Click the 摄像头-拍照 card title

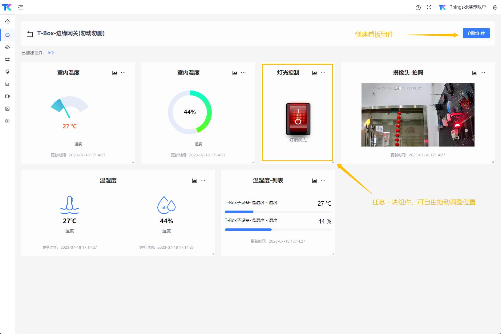click(408, 73)
